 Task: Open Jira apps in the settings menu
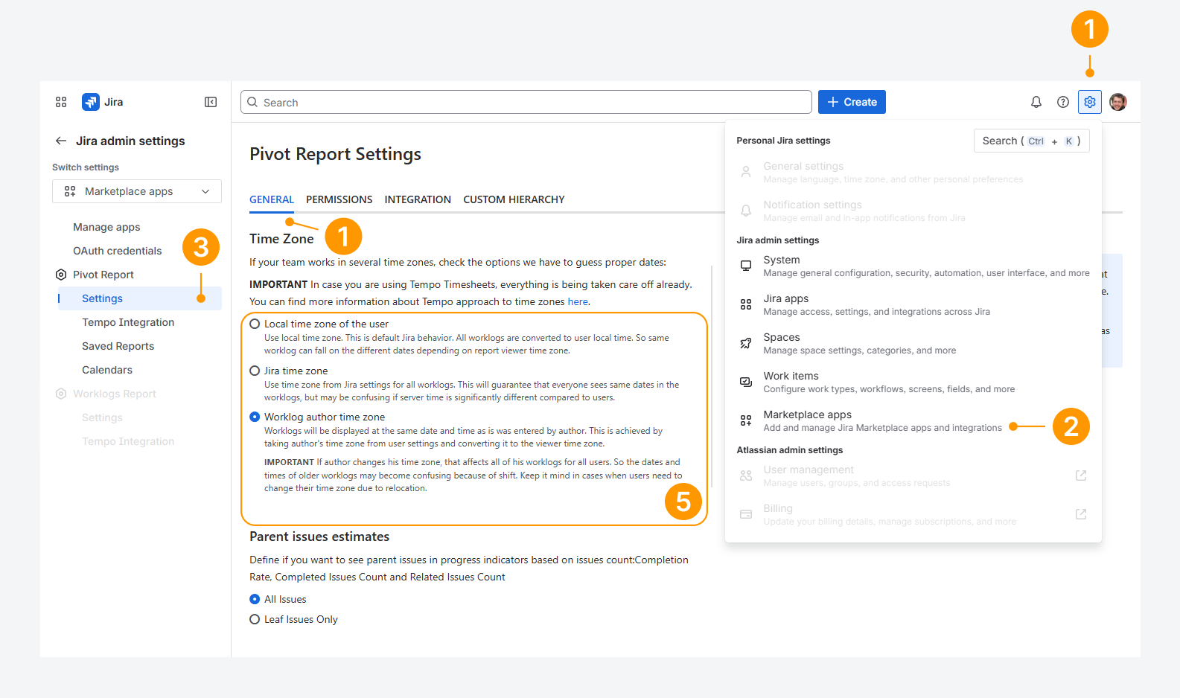913,304
